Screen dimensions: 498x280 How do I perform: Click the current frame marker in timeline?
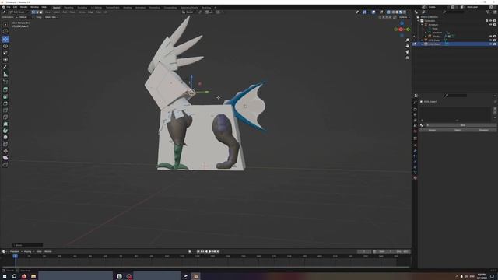pyautogui.click(x=16, y=256)
